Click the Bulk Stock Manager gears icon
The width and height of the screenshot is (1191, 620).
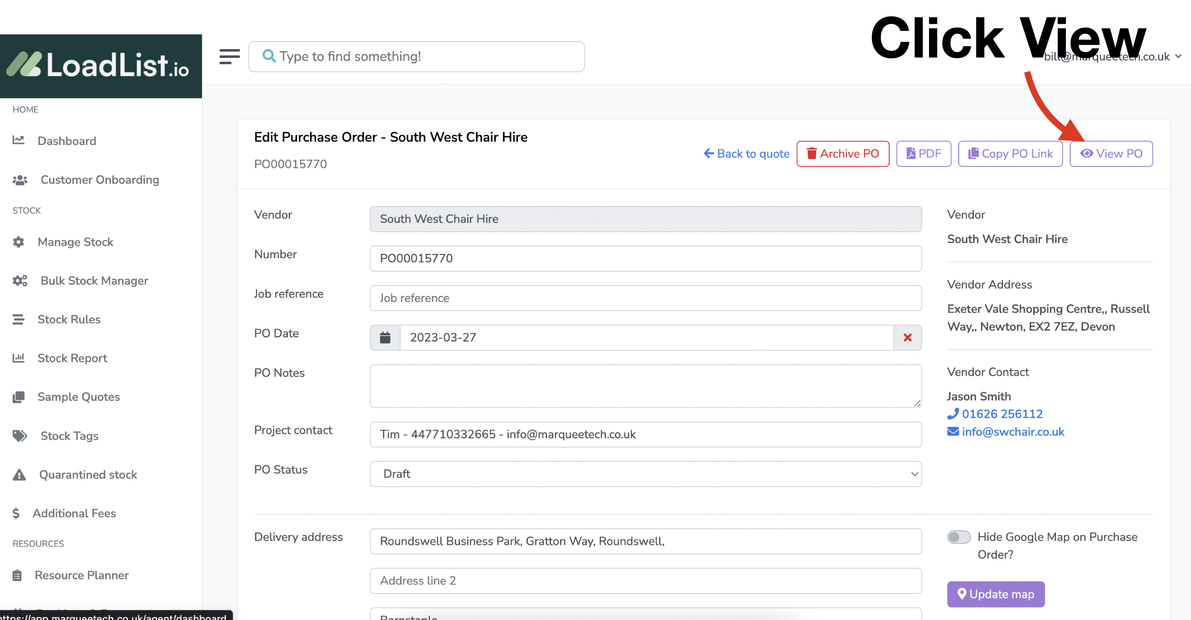point(20,281)
